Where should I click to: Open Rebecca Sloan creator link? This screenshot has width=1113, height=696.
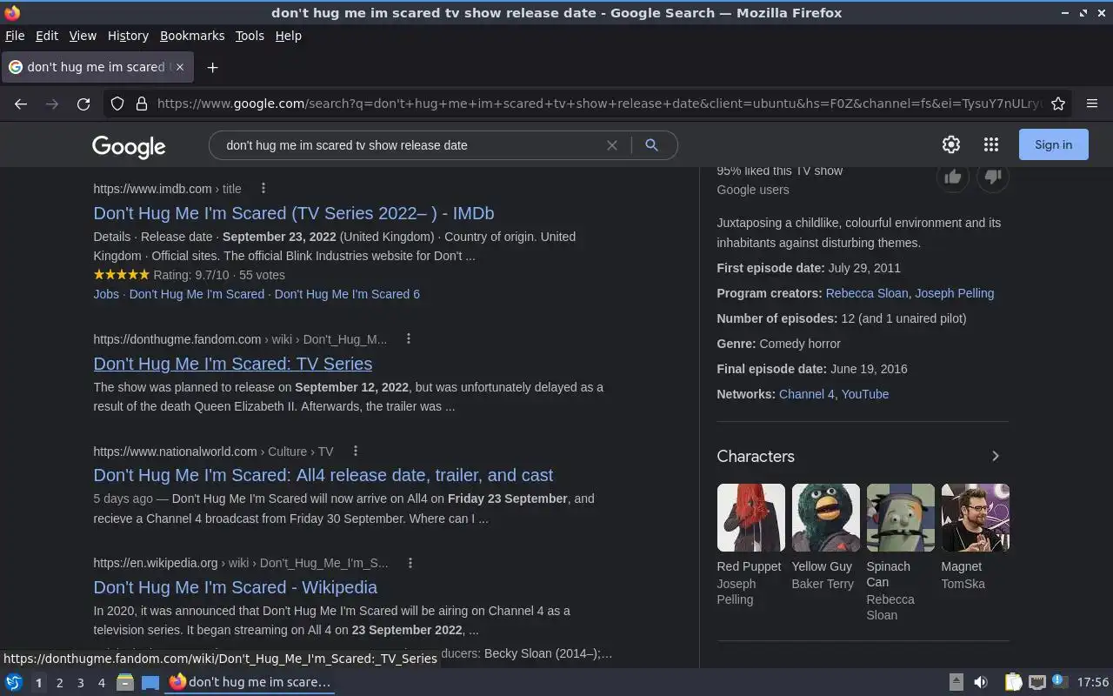pos(867,293)
